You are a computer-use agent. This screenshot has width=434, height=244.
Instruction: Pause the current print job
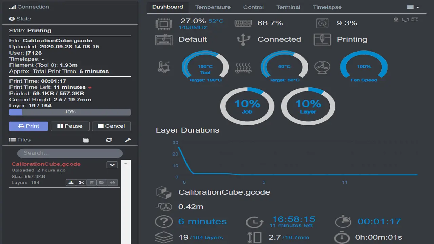[x=70, y=126]
